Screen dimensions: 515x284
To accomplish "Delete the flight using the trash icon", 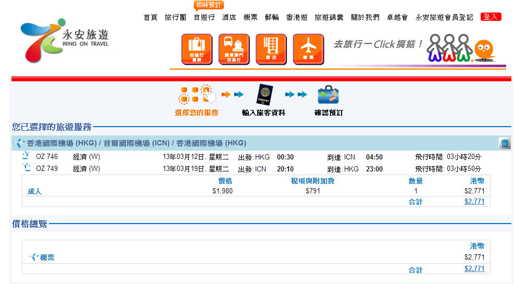I will 504,143.
